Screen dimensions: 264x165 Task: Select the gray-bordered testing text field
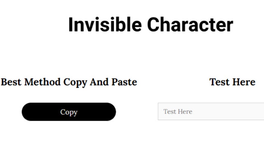[211, 111]
